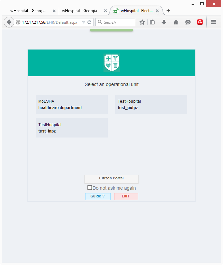The width and height of the screenshot is (223, 265).
Task: Click the smiley face toolbar icon
Action: pos(188,22)
